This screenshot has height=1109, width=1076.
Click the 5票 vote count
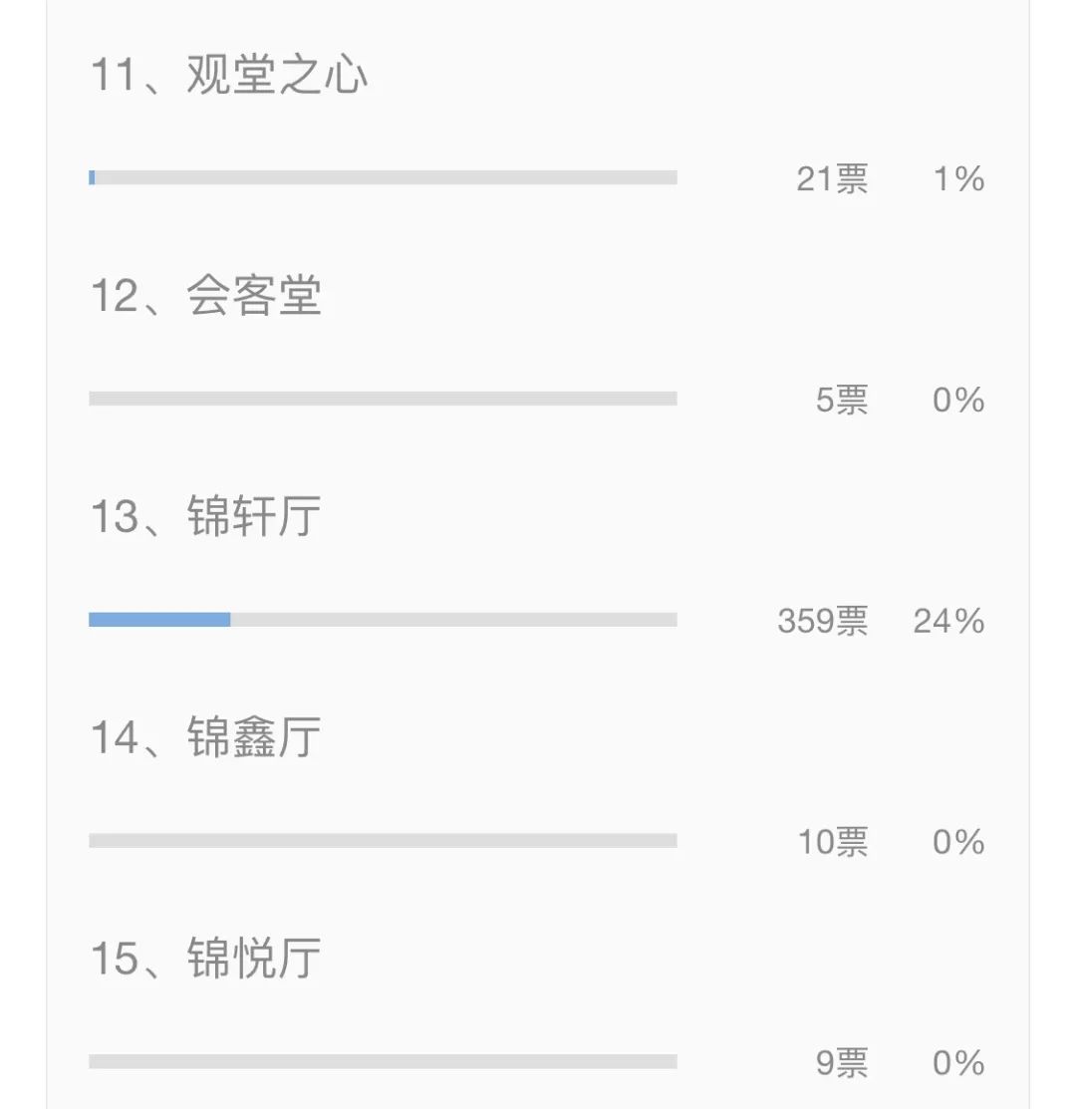tap(842, 400)
